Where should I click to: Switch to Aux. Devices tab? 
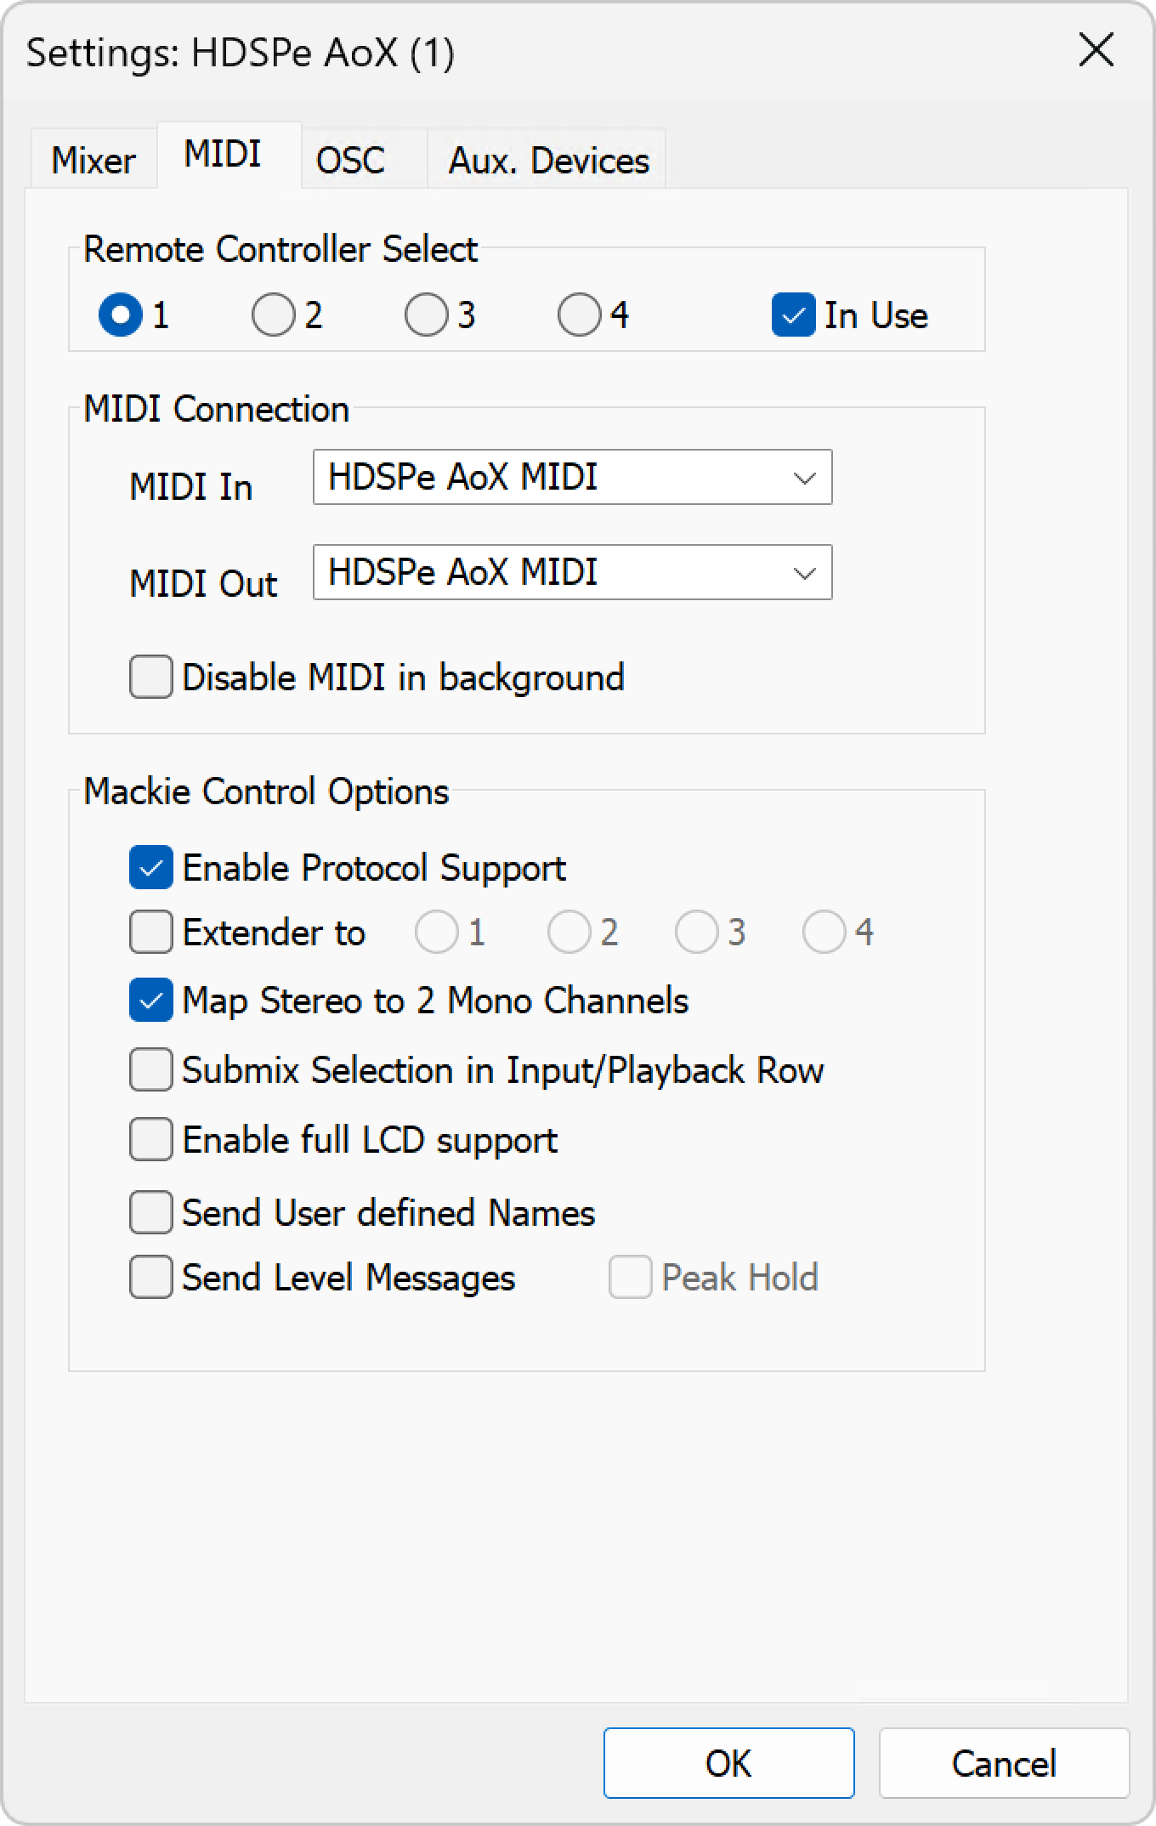click(548, 160)
